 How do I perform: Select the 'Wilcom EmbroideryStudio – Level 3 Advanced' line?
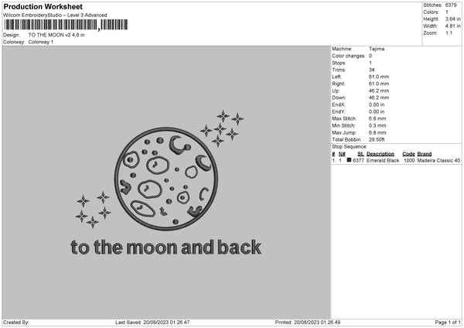[x=55, y=15]
